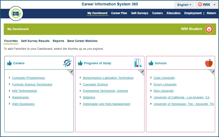Open the Career Plan menu
Image resolution: width=219 pixels, height=137 pixels.
[x=119, y=13]
